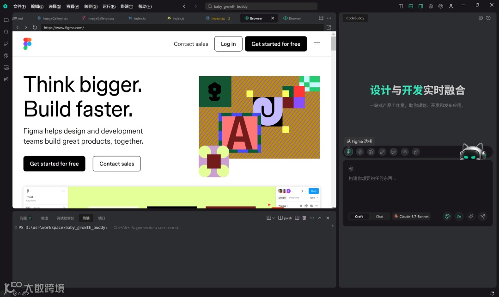Click Contact sales link in header

click(x=191, y=44)
